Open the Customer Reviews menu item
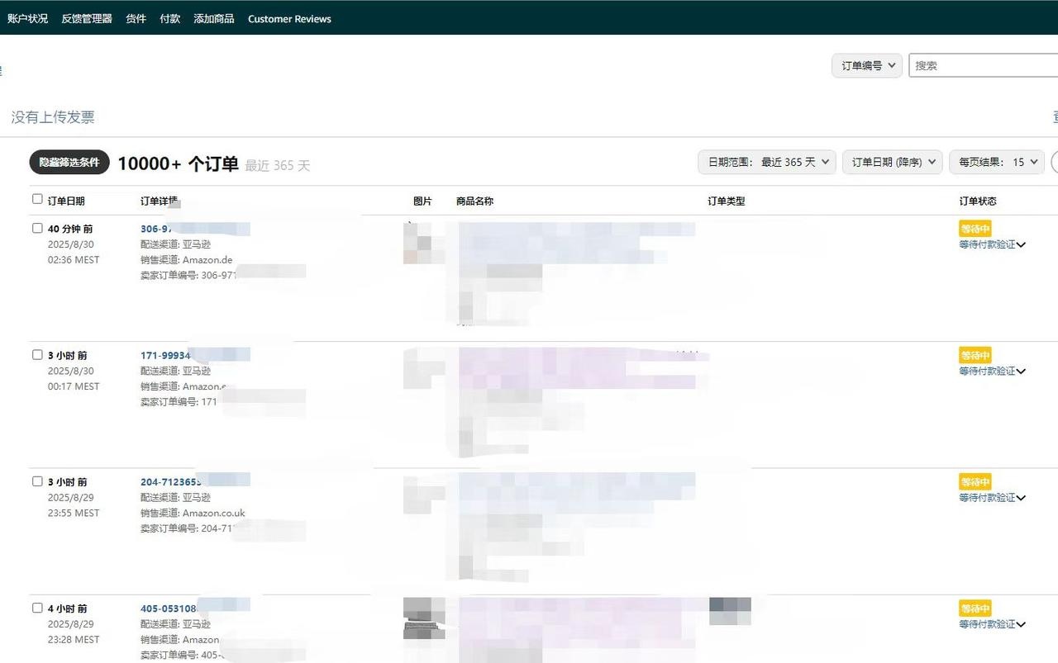The width and height of the screenshot is (1058, 663). (x=289, y=18)
